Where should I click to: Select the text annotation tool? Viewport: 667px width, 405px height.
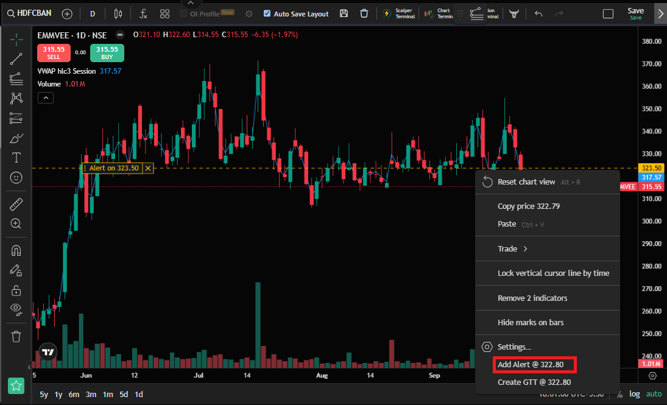(16, 158)
